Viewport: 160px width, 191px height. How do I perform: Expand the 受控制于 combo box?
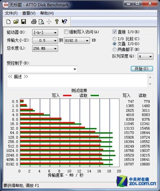42,69
